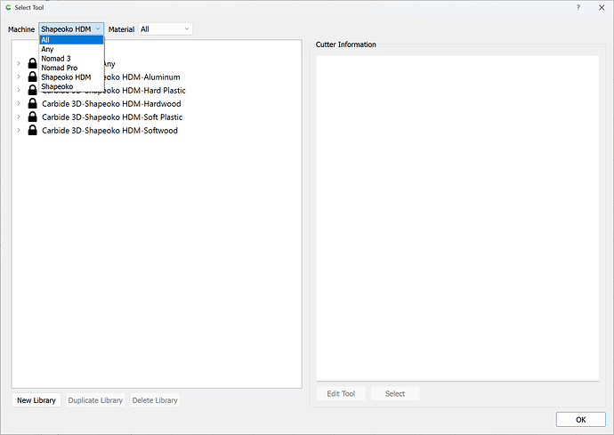This screenshot has height=435, width=614.
Task: Select the Carbide 3D-Shapeoko HDM-Hardwood tree label
Action: coord(111,104)
